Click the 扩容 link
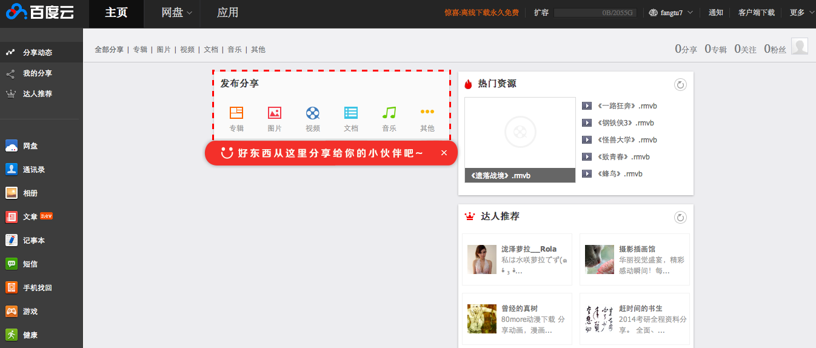Screen dimensions: 816x348 [541, 13]
